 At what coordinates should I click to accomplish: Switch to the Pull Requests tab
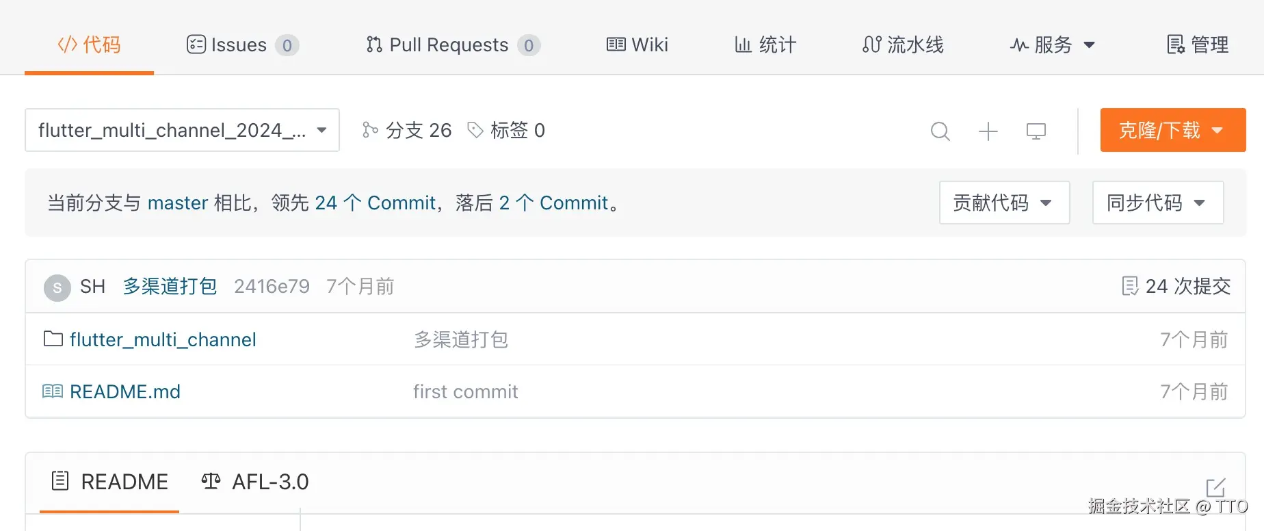452,45
